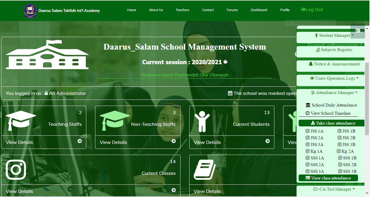Click the Current Students person icon

click(202, 121)
